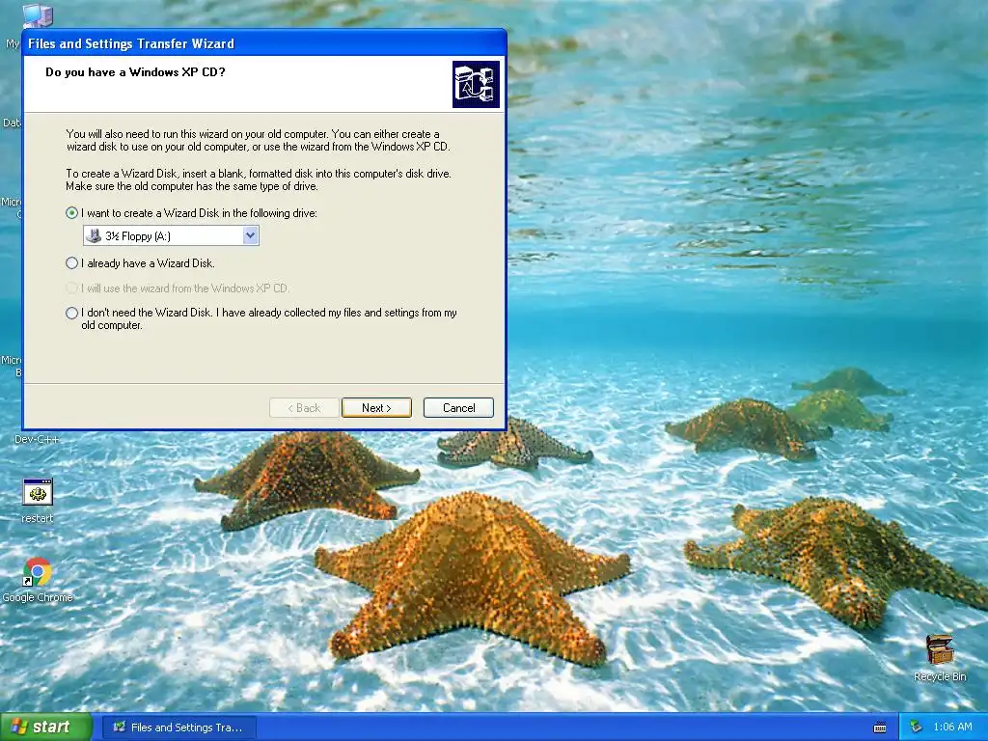Click the Next button
The height and width of the screenshot is (741, 988).
377,408
